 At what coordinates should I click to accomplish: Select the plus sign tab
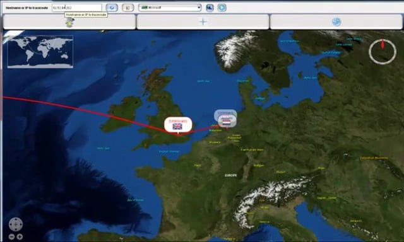coord(203,22)
